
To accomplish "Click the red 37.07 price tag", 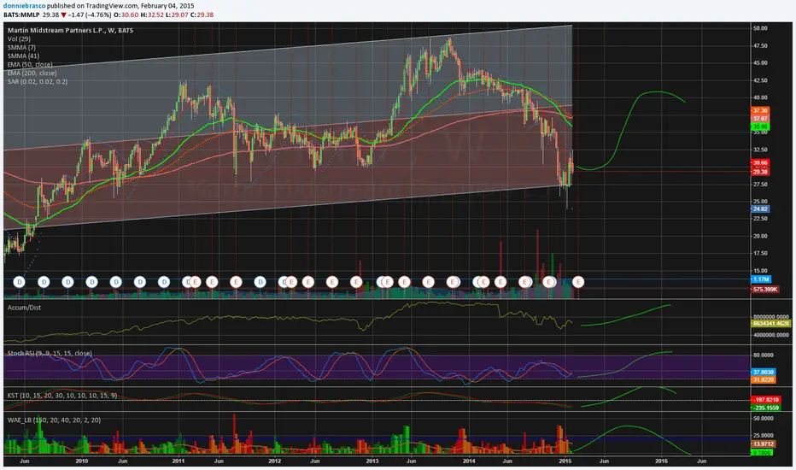I will point(760,119).
